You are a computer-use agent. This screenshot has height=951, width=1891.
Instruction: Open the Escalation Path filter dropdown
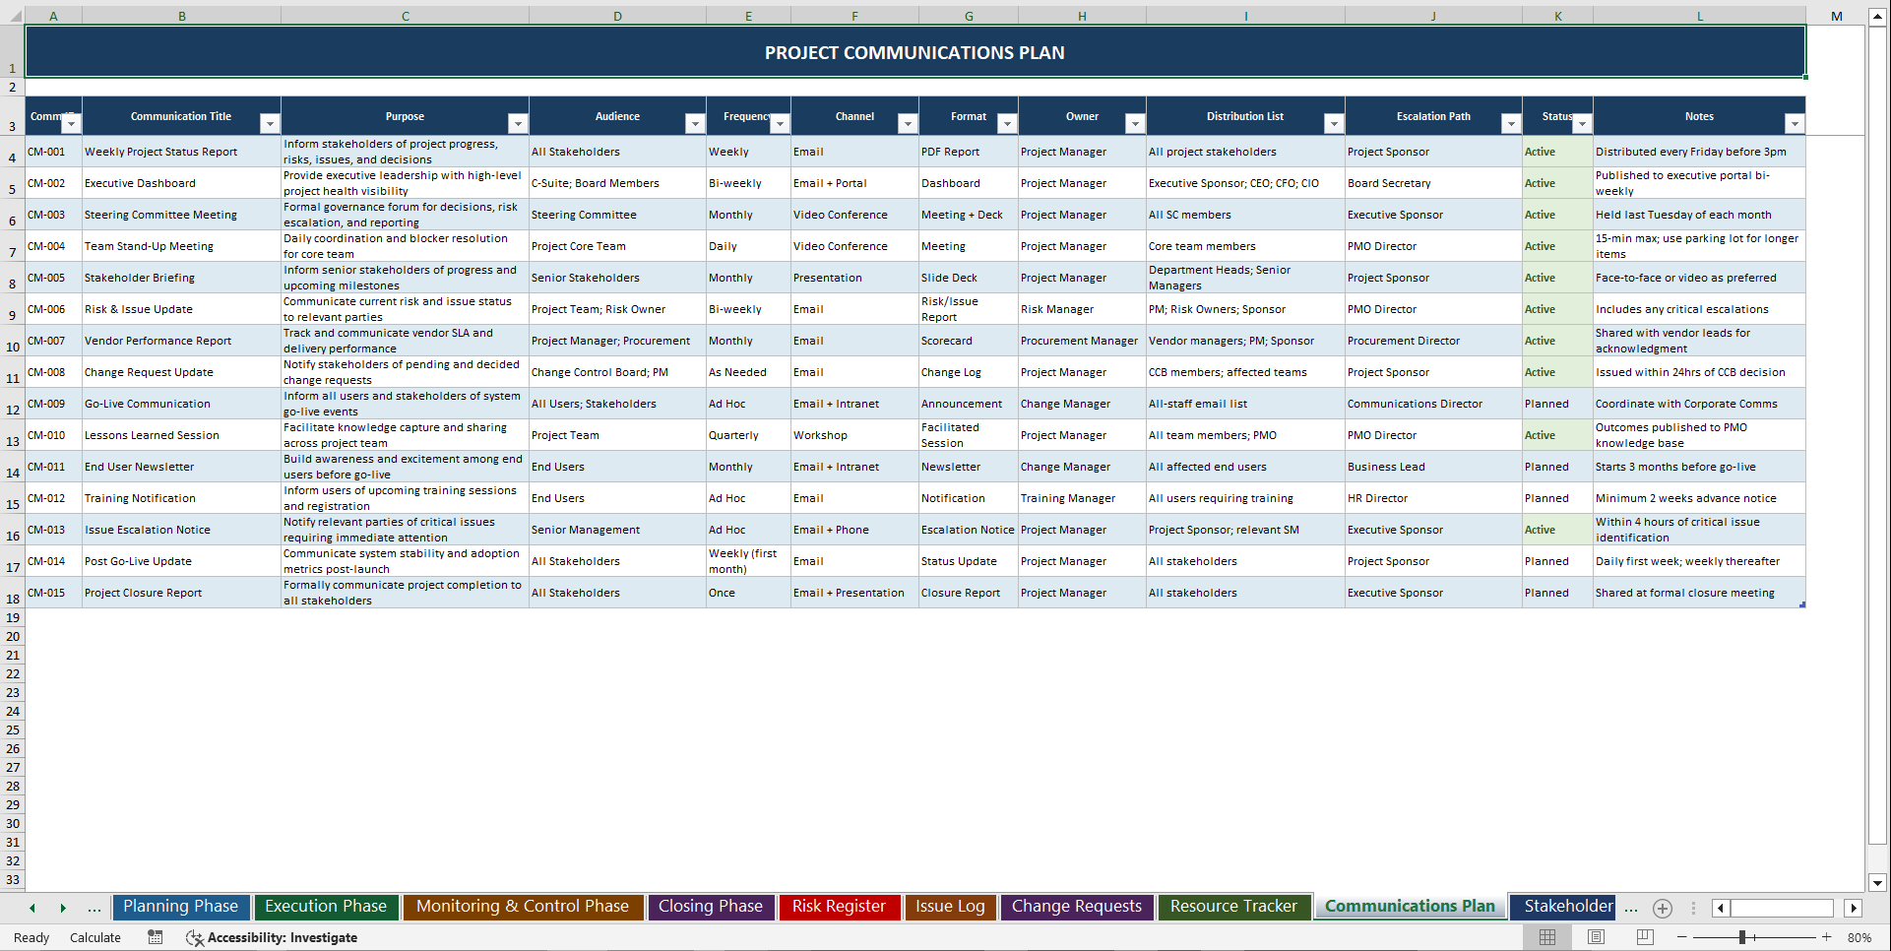click(1511, 124)
